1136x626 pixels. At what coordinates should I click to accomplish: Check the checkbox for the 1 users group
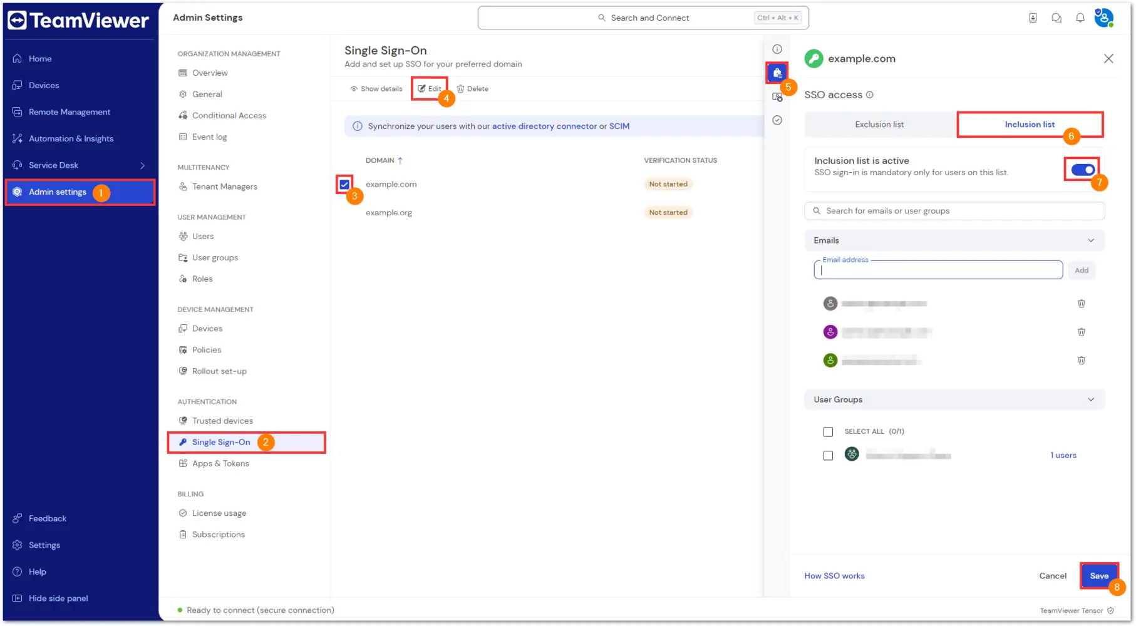828,455
